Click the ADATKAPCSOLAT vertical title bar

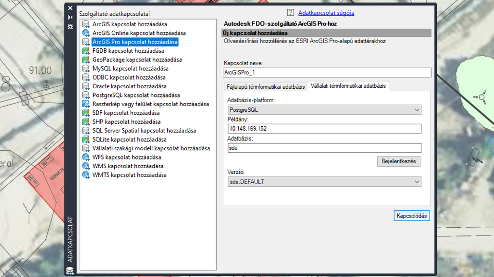click(x=70, y=239)
